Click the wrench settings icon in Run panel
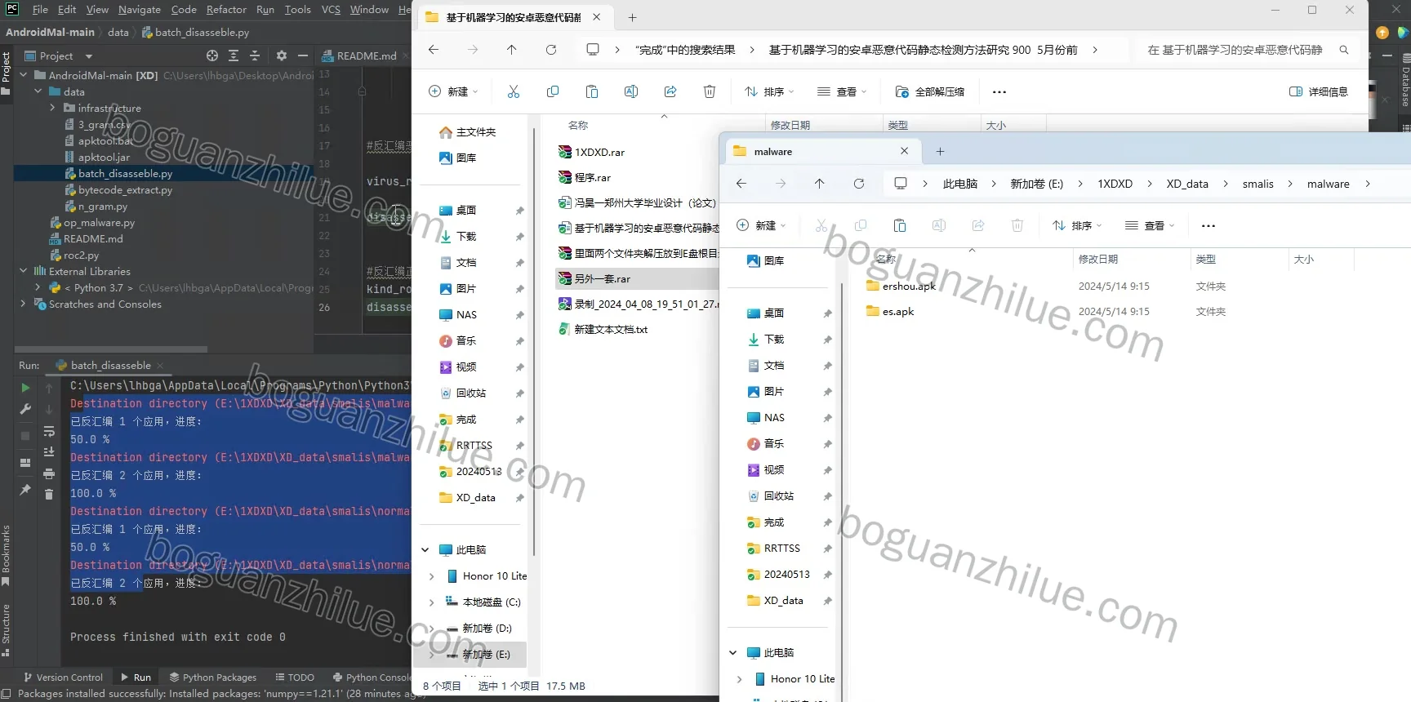The height and width of the screenshot is (702, 1411). (x=25, y=409)
